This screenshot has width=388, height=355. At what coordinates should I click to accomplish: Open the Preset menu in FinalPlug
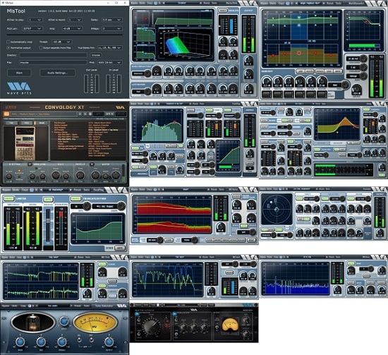click(78, 190)
